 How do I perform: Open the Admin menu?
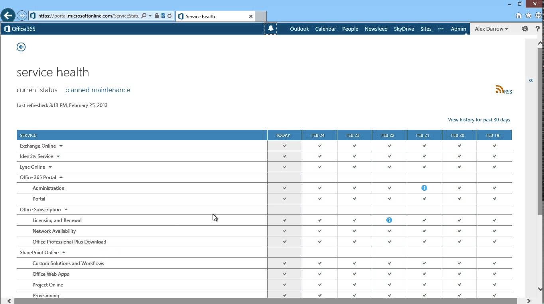pos(458,29)
